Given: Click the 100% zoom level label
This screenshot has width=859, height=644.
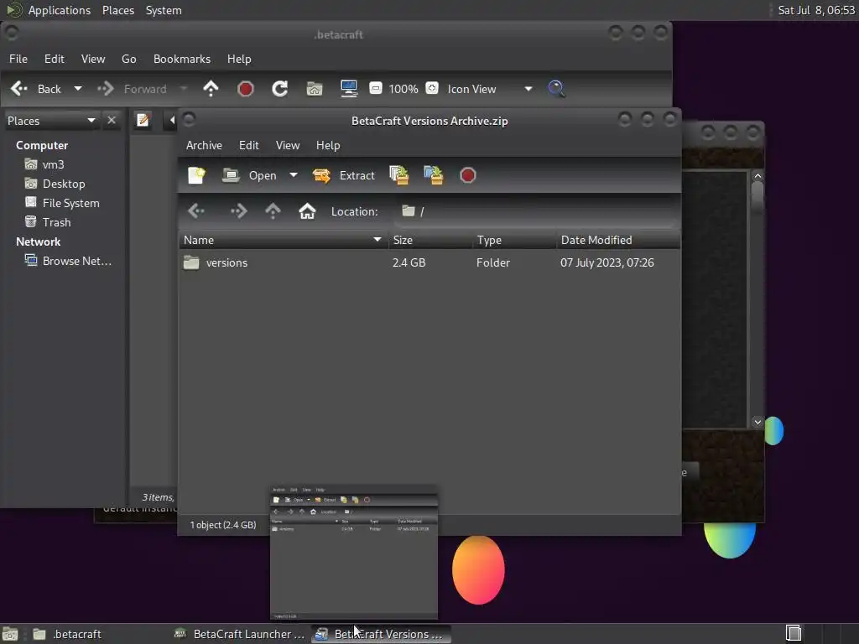Looking at the screenshot, I should tap(403, 89).
